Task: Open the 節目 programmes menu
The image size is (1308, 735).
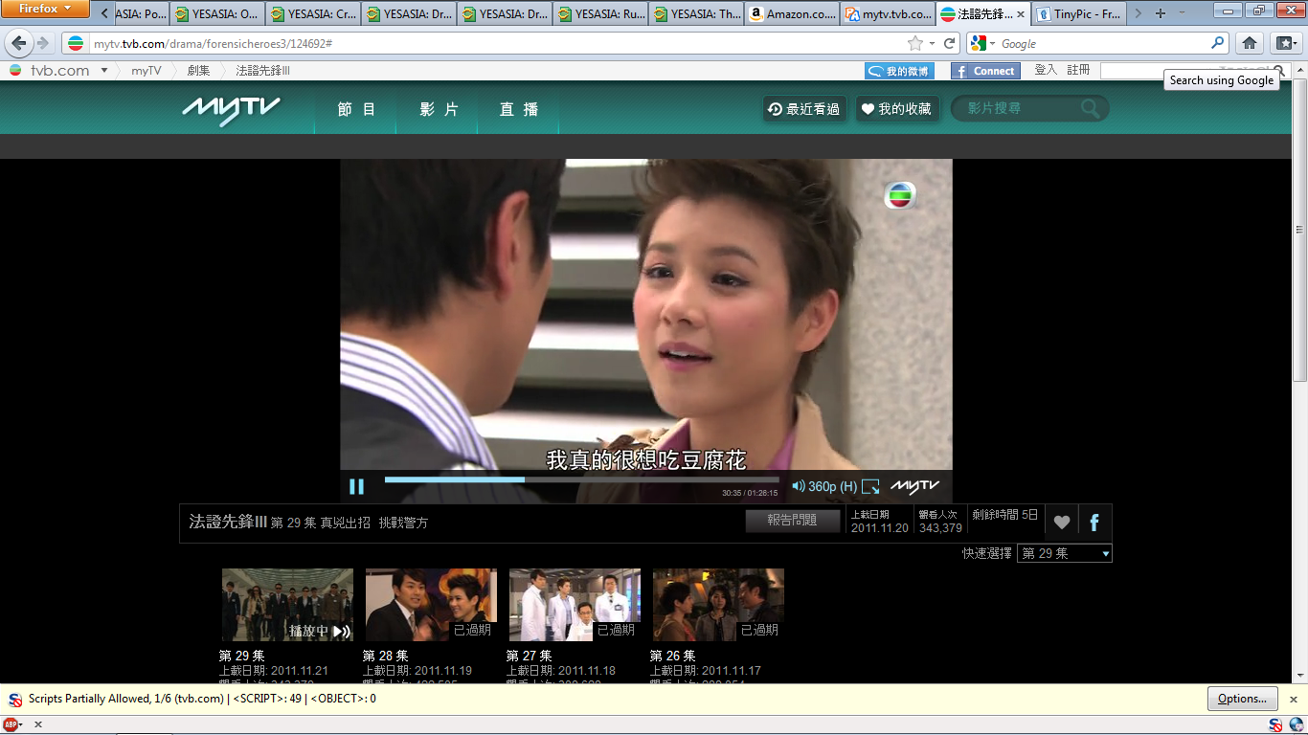Action: point(356,109)
